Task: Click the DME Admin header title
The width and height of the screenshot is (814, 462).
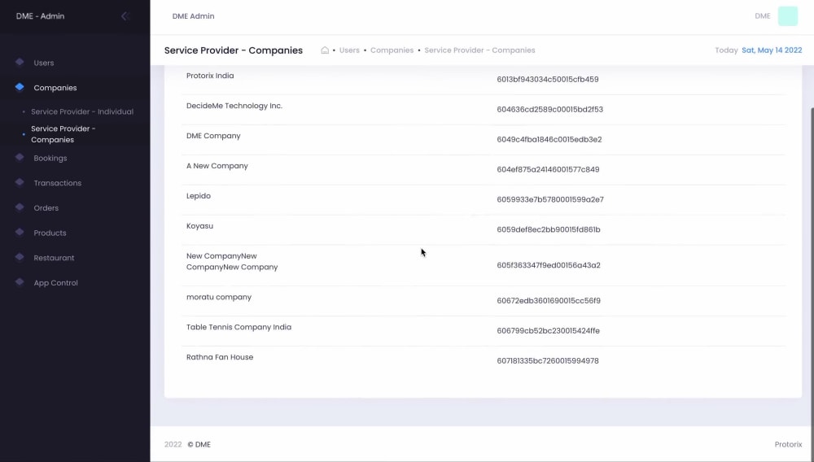Action: [193, 16]
